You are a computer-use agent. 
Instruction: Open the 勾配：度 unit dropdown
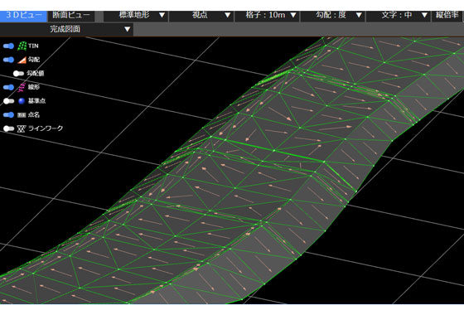333,16
